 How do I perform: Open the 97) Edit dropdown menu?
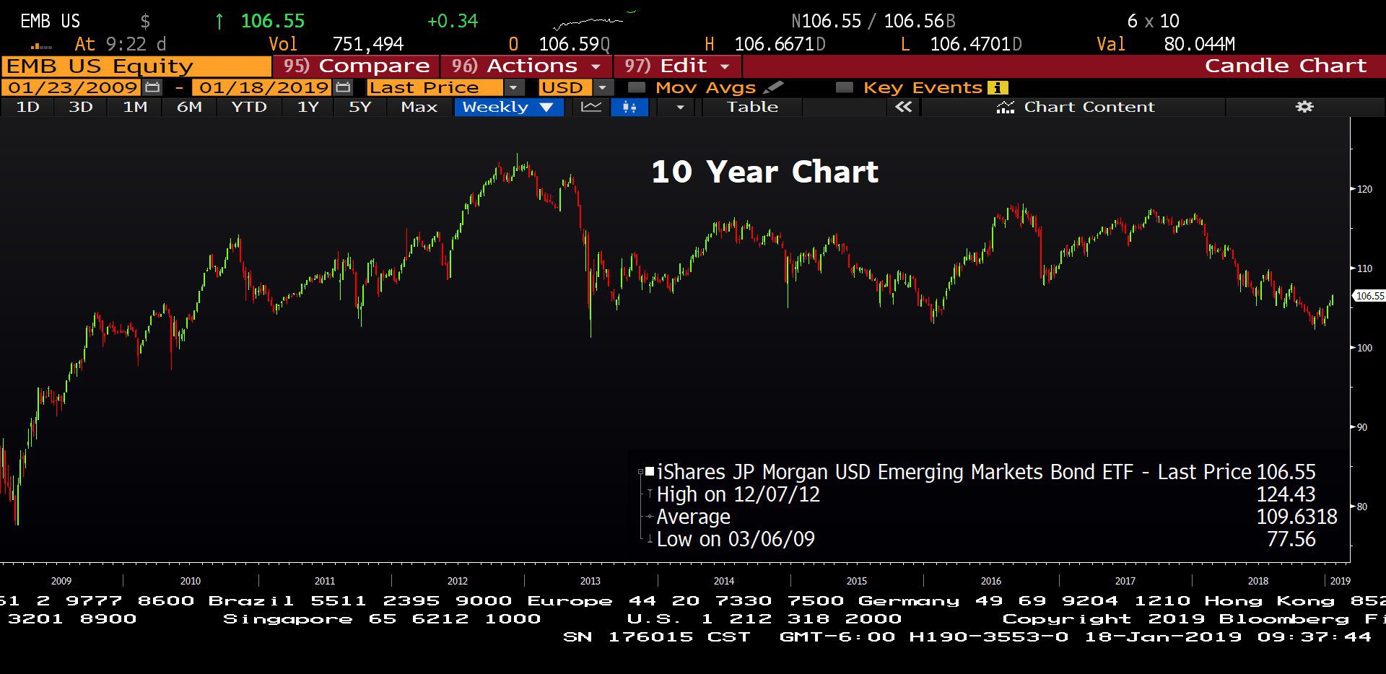click(678, 66)
